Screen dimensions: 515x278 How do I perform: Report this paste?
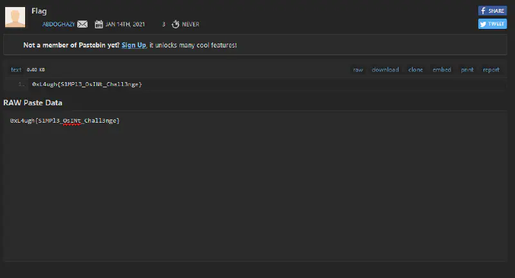(491, 69)
